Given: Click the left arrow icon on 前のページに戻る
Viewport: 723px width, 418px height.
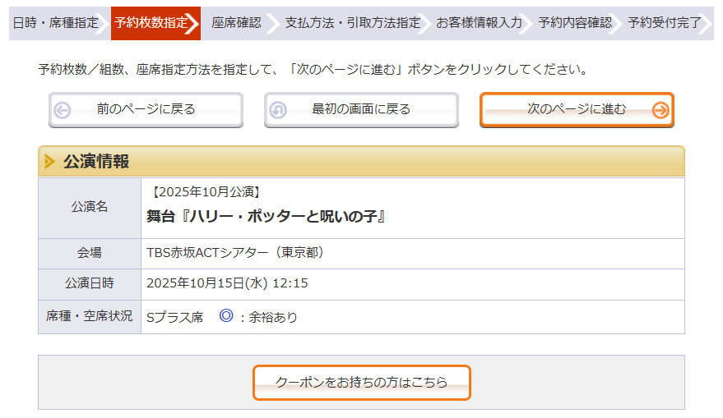Looking at the screenshot, I should coord(63,110).
